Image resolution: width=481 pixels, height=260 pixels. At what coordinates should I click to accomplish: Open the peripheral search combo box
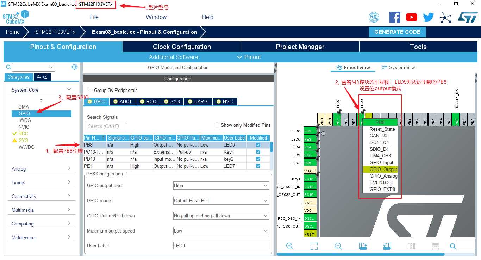coord(33,67)
